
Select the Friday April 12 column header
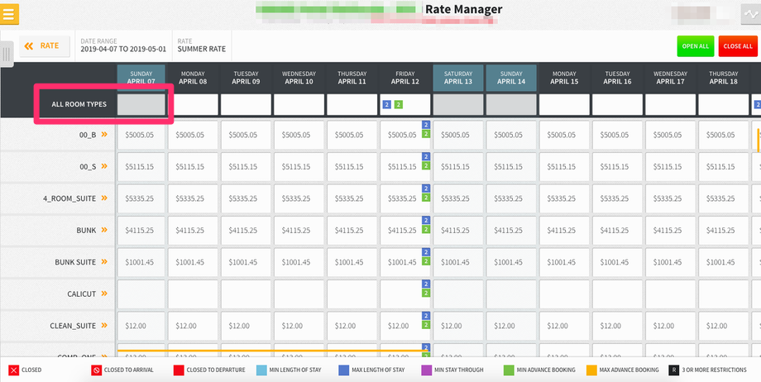click(404, 78)
